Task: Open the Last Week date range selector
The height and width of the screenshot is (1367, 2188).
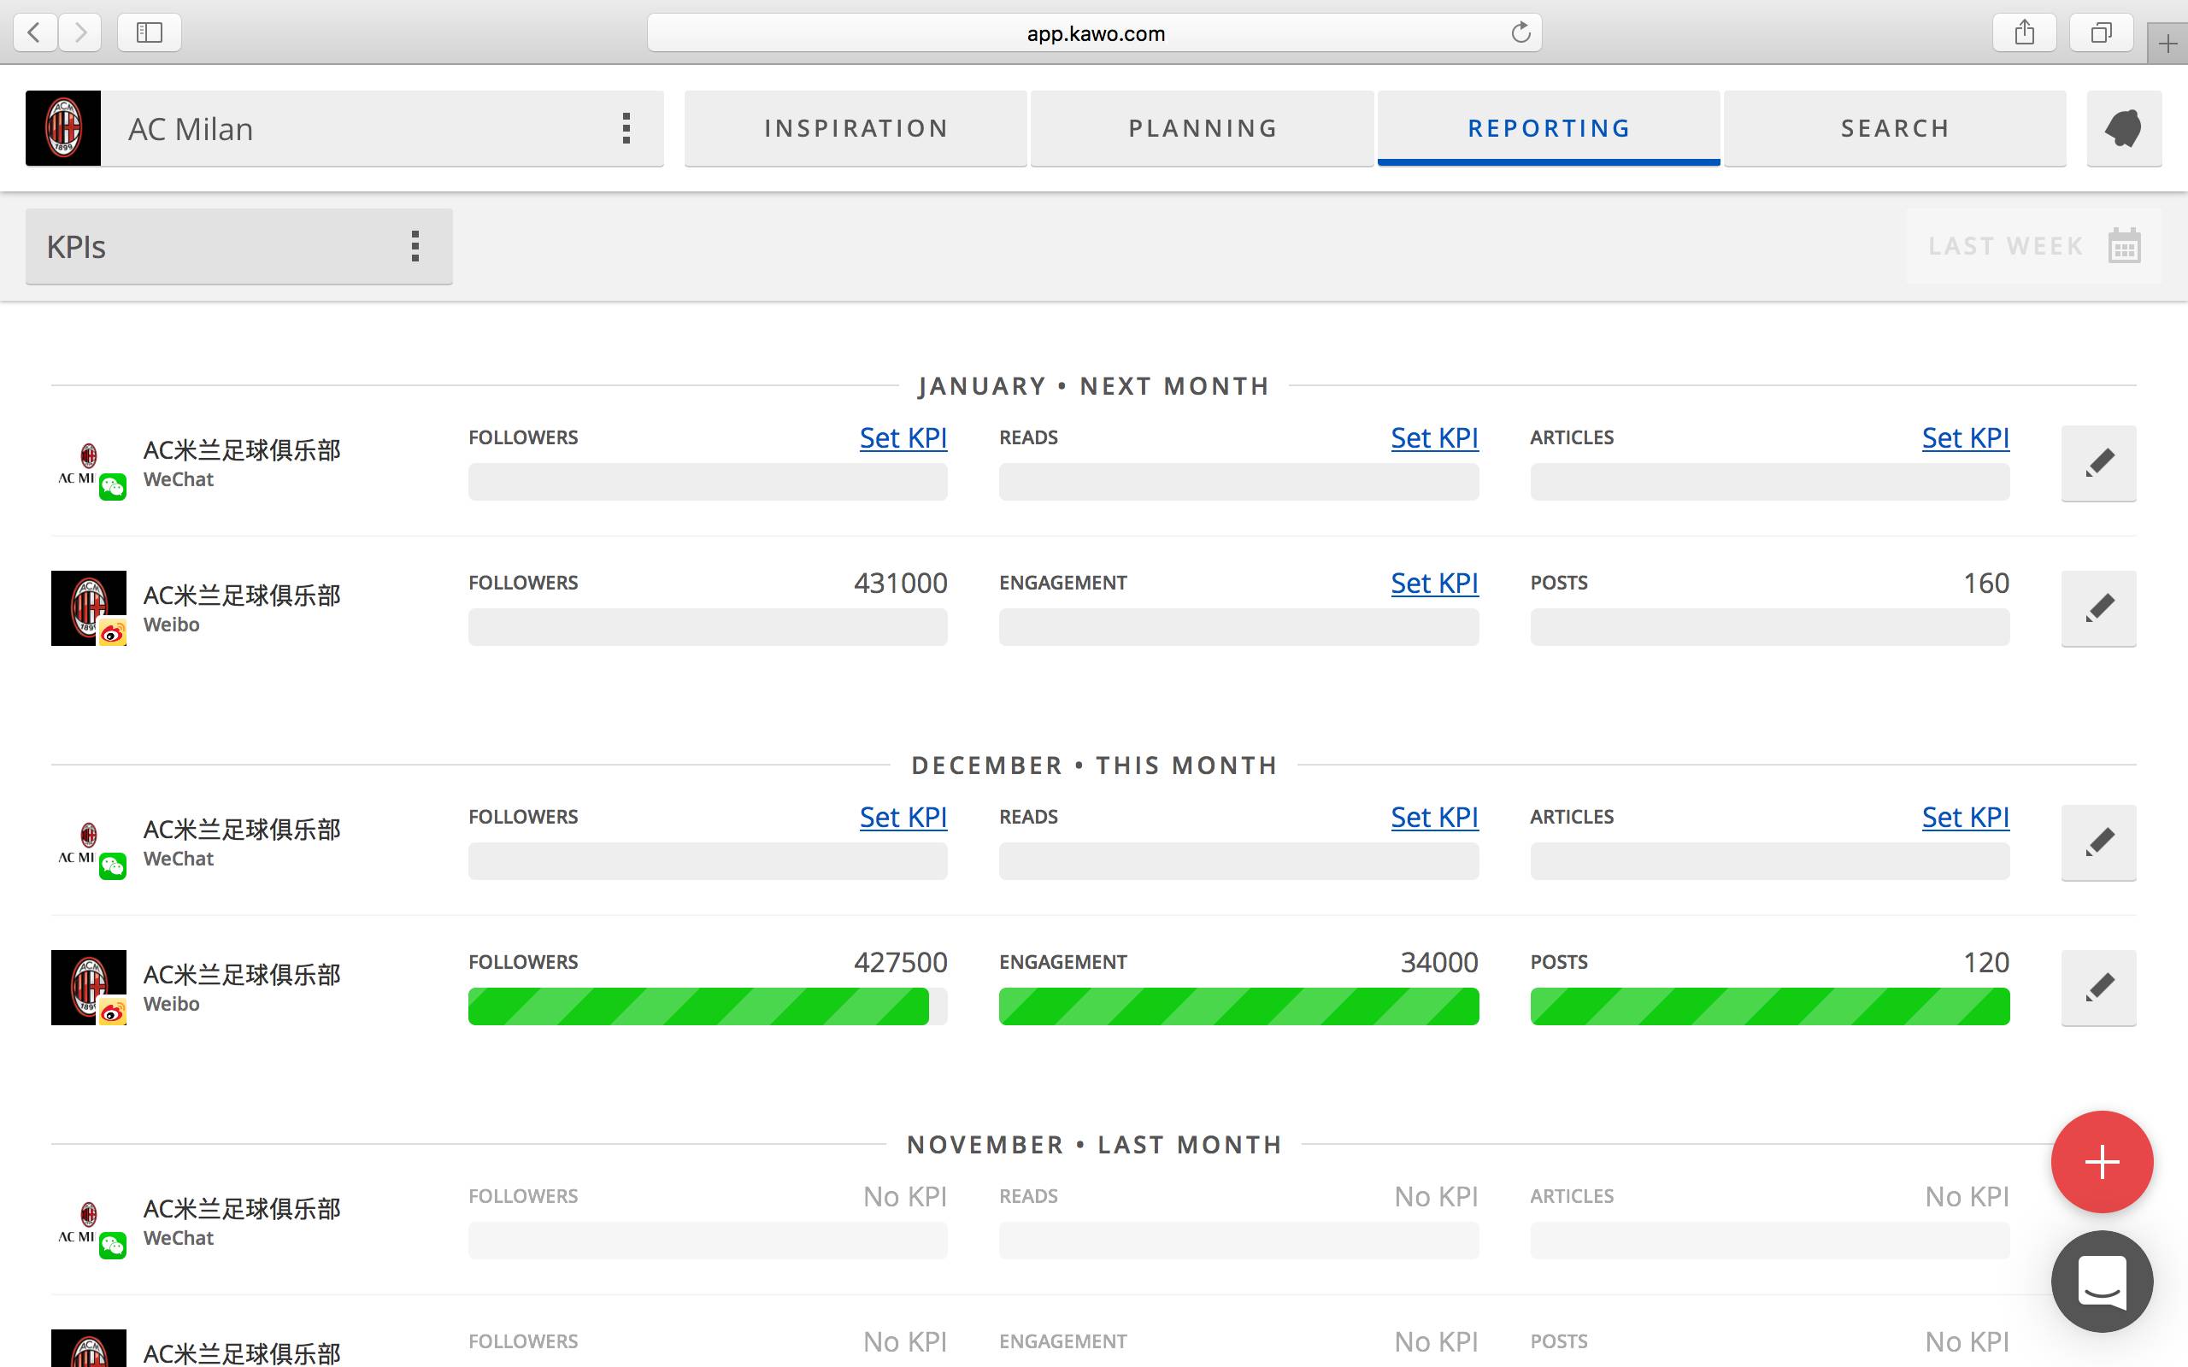Action: click(2004, 246)
